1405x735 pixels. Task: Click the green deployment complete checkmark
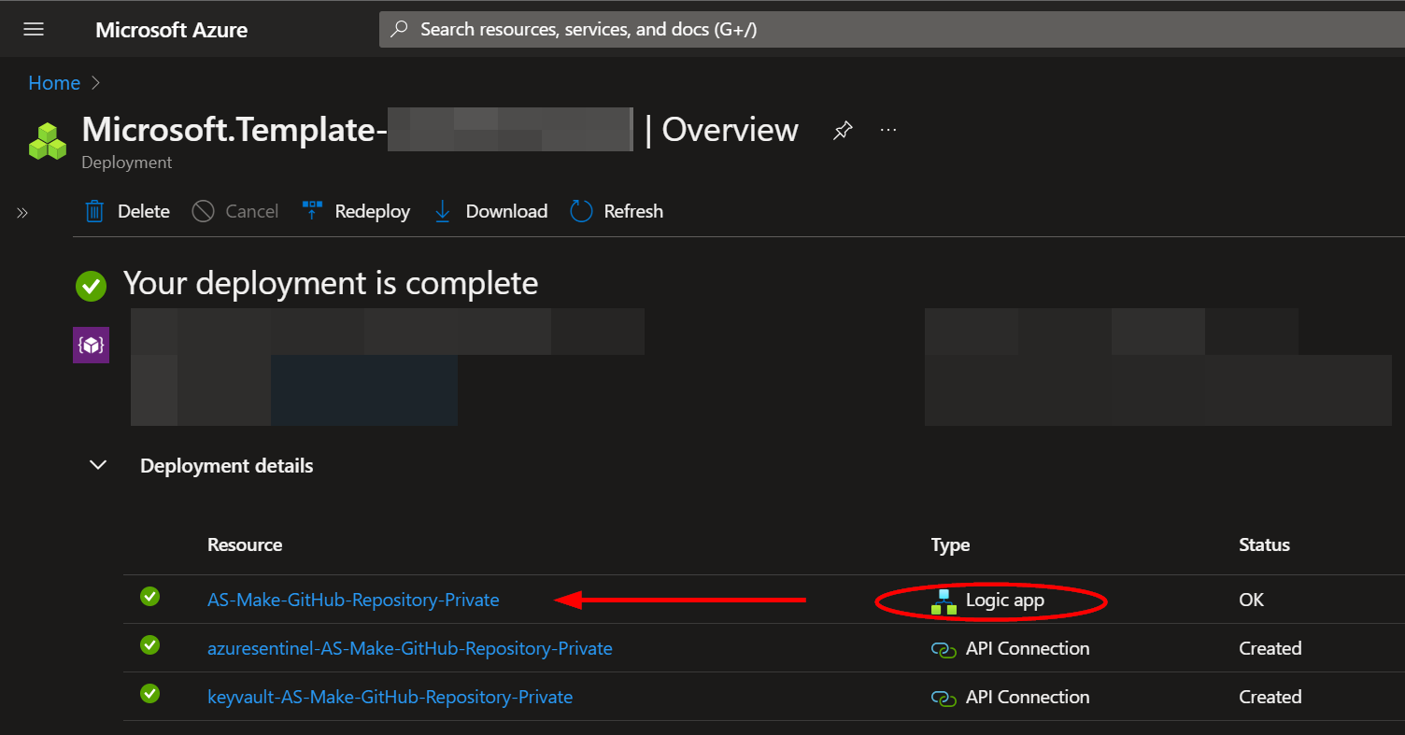tap(91, 286)
